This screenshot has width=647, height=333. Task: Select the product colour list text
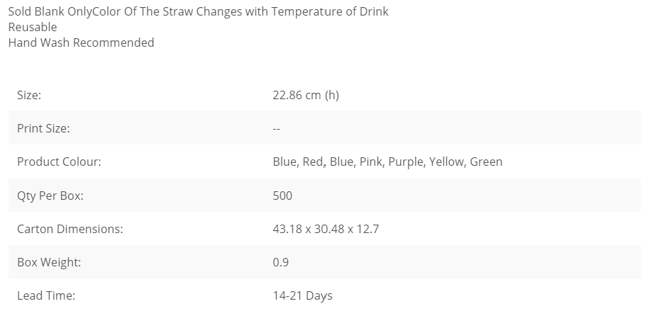point(387,162)
